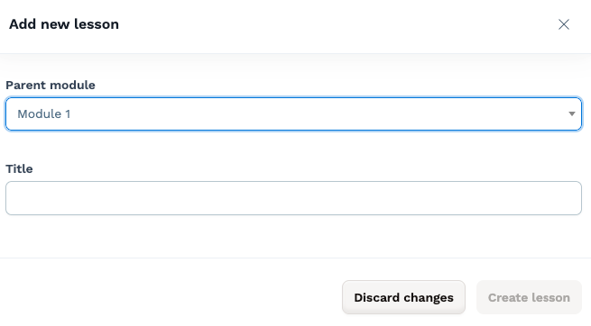
Task: Discard the new lesson changes
Action: [x=403, y=297]
